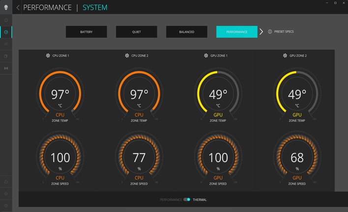This screenshot has width=348, height=212.
Task: Click the CPU Zone 1 fan icon
Action: 48,56
